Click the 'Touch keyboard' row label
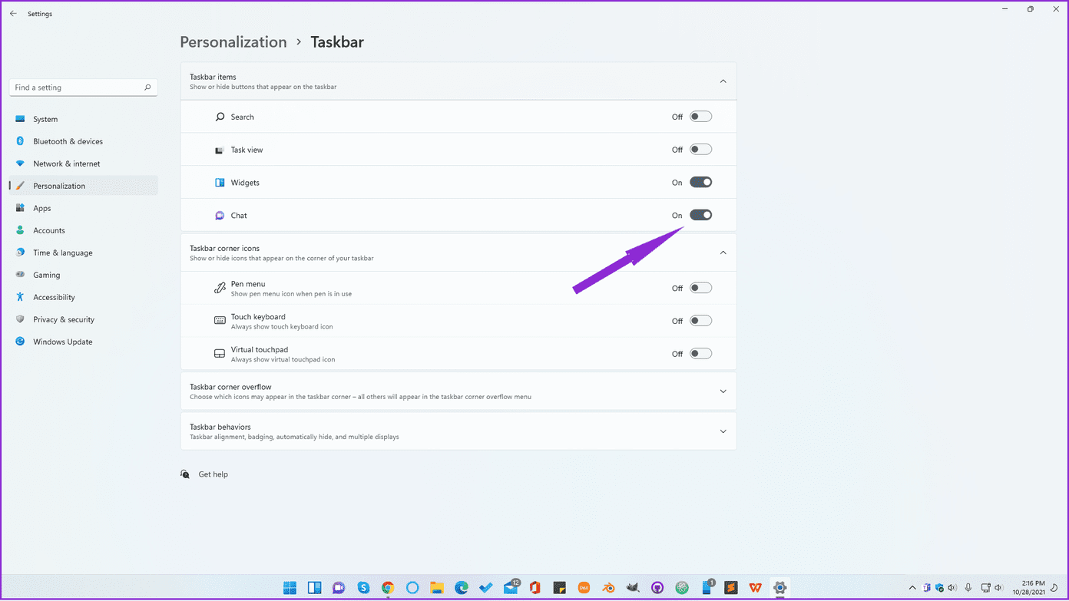 258,317
